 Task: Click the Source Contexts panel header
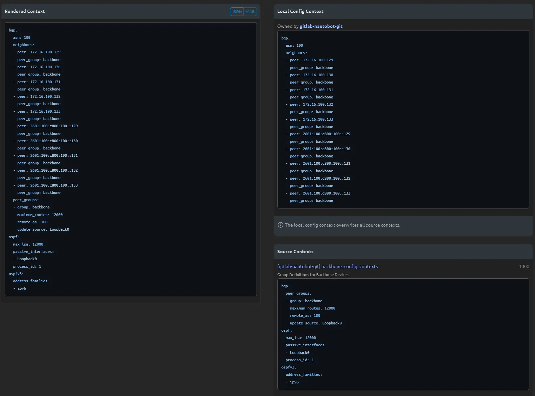click(x=295, y=252)
